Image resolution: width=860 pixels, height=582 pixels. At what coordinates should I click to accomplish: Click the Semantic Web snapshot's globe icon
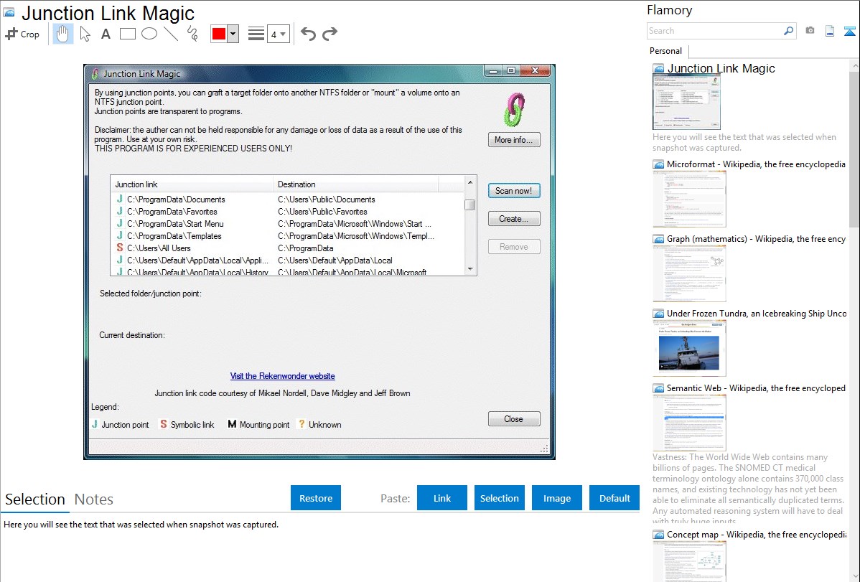(658, 388)
